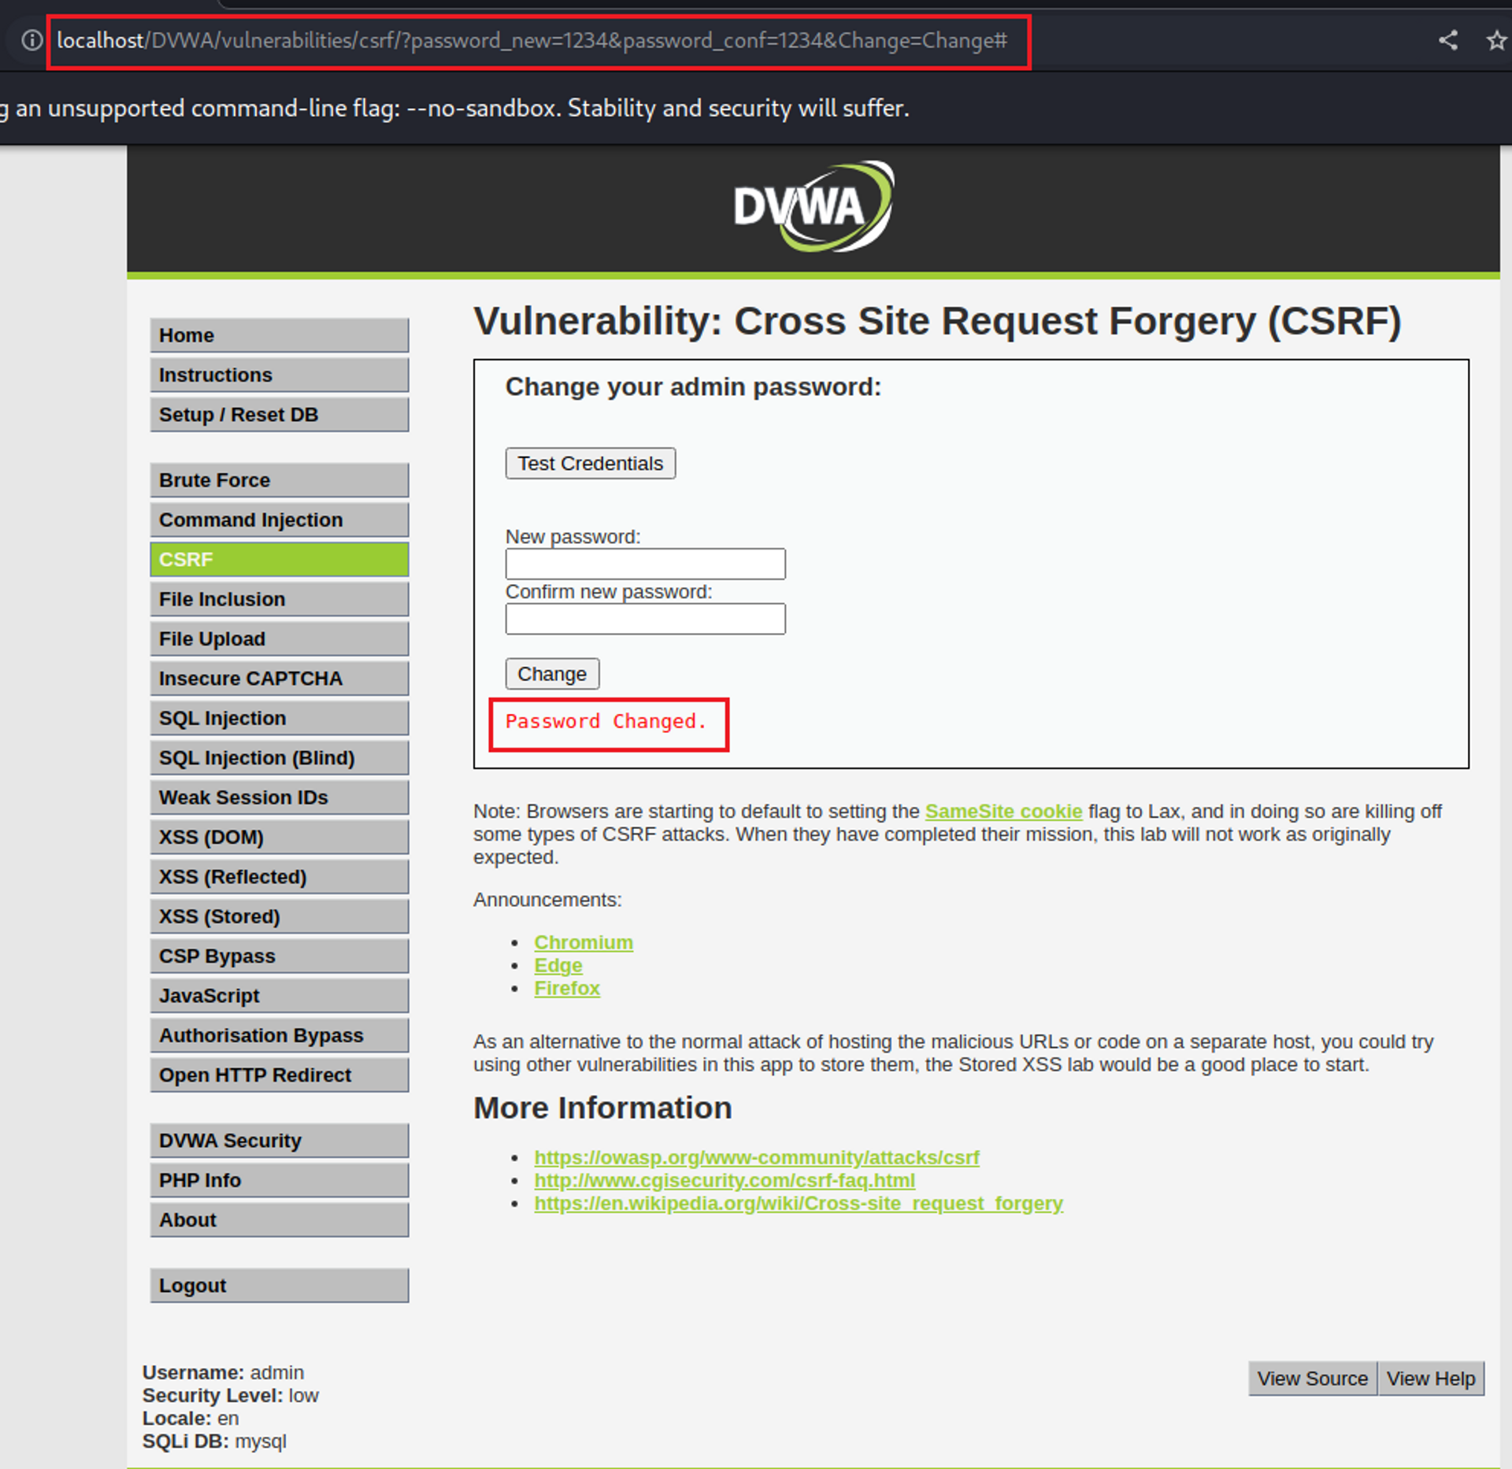1512x1469 pixels.
Task: Click the site info icon in address bar
Action: [x=31, y=40]
